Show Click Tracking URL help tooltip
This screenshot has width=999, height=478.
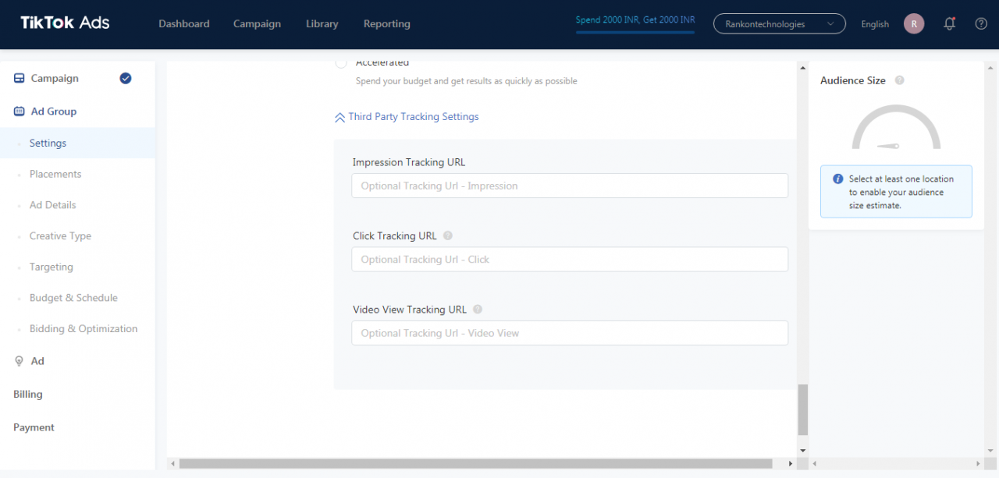pyautogui.click(x=447, y=235)
